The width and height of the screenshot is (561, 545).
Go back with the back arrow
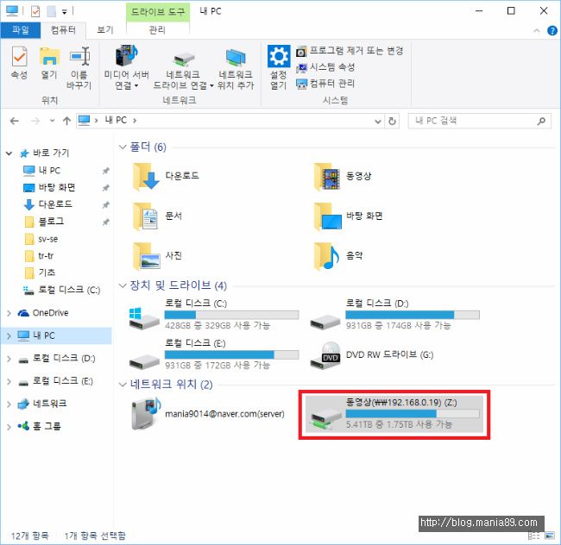coord(15,121)
